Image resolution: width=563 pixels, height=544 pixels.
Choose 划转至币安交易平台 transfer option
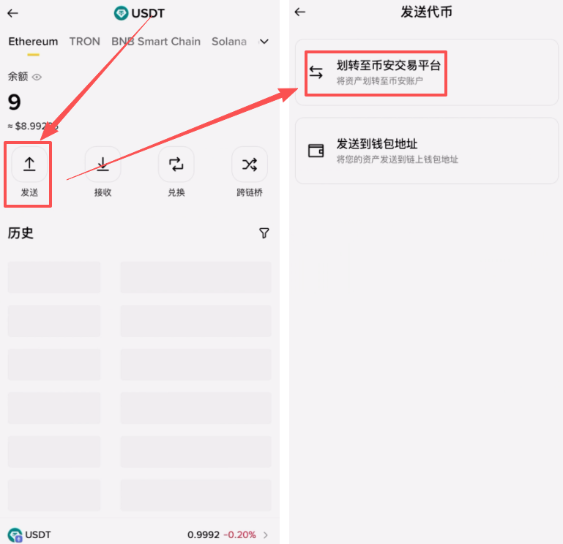[388, 72]
